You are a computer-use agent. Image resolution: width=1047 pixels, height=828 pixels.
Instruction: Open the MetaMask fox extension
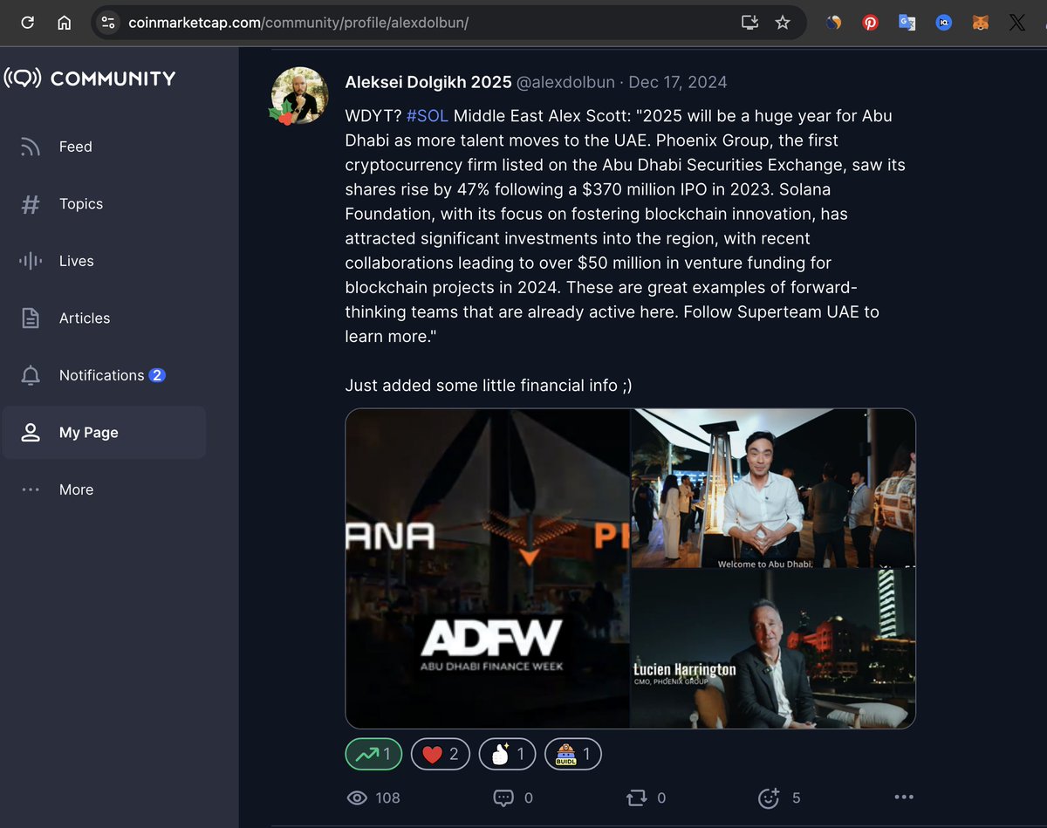(x=981, y=24)
